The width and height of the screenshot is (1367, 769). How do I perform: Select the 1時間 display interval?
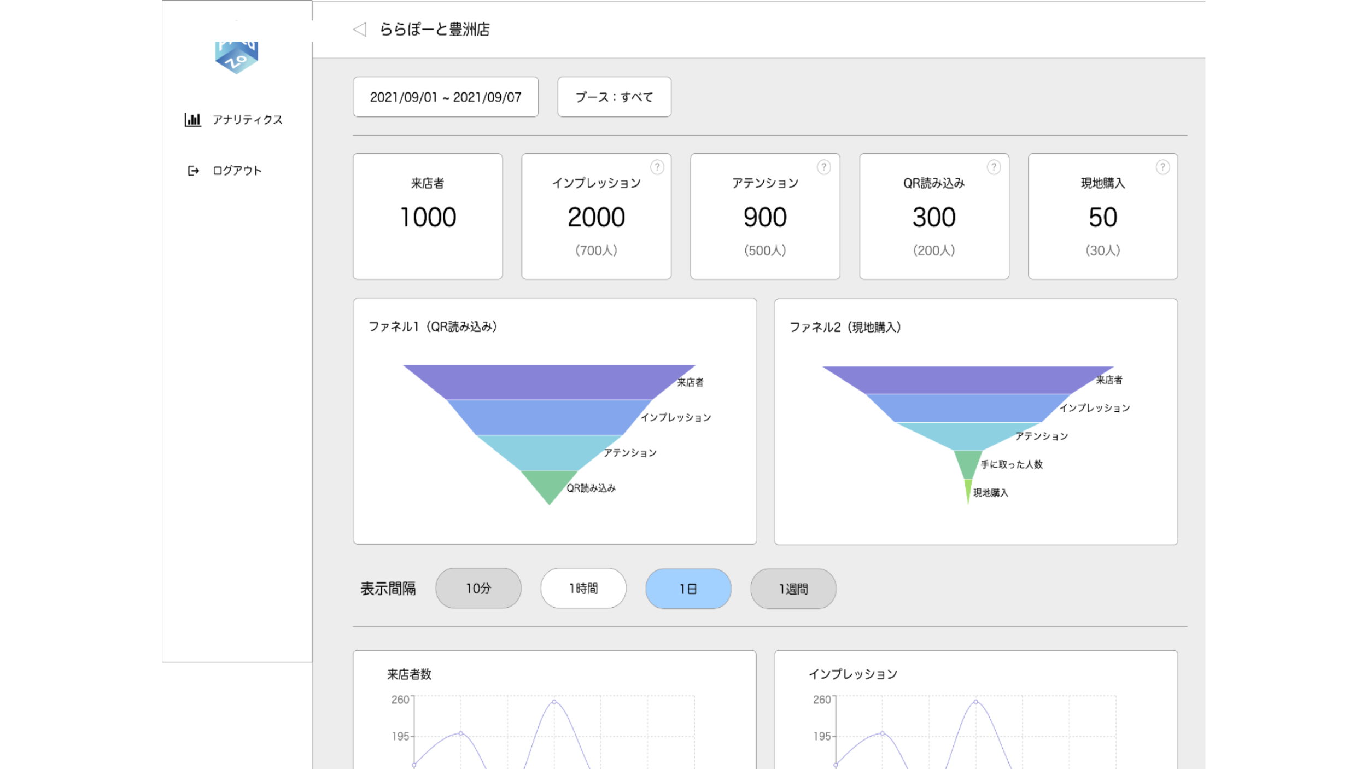tap(583, 589)
